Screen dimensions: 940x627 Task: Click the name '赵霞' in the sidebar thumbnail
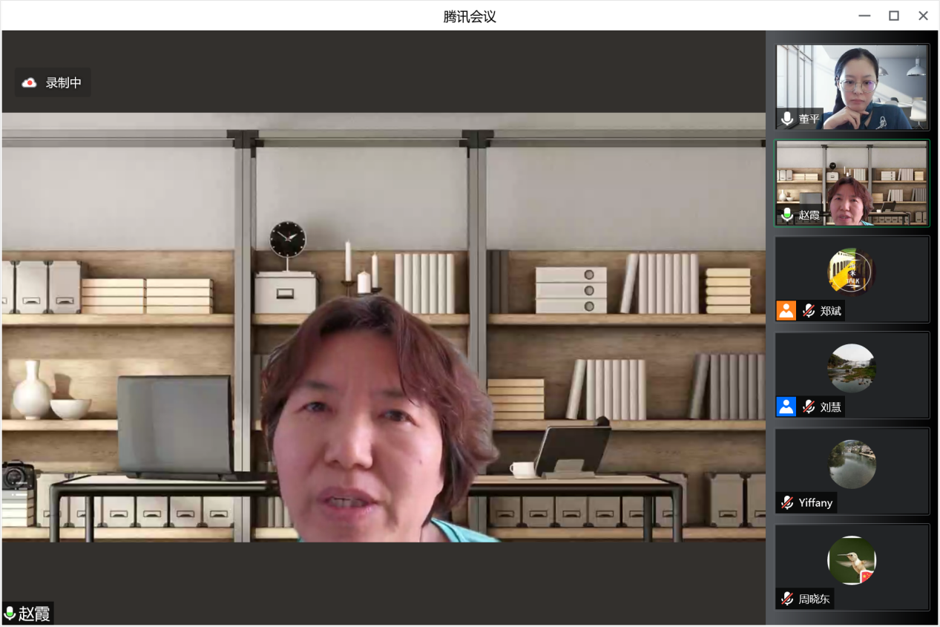click(x=809, y=215)
